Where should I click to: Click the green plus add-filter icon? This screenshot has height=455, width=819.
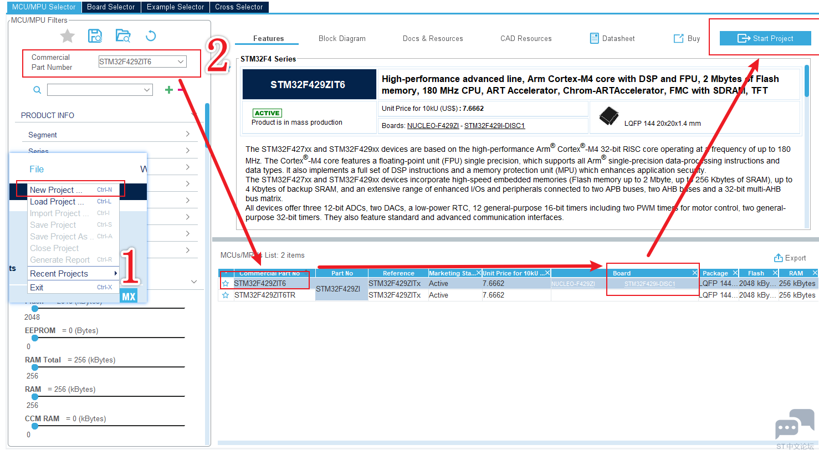pyautogui.click(x=169, y=90)
